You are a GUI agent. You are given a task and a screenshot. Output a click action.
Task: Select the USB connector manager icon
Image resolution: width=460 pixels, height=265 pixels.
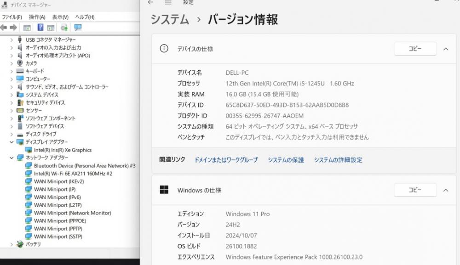pos(20,39)
